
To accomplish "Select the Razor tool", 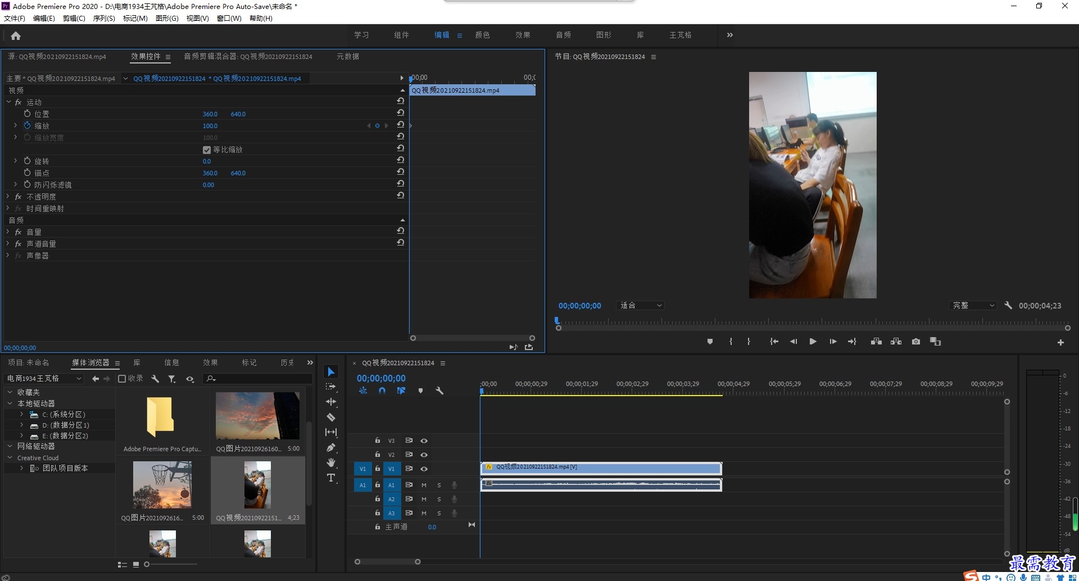I will (x=331, y=417).
